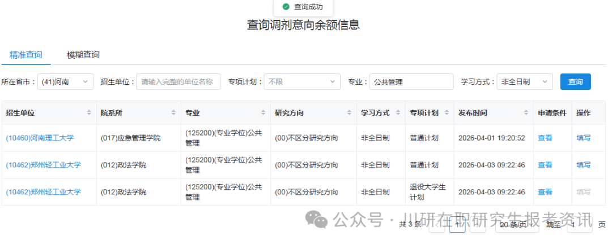Open the 专项计划 dropdown showing 不限
Viewport: 612px width, 244px height.
pyautogui.click(x=301, y=82)
